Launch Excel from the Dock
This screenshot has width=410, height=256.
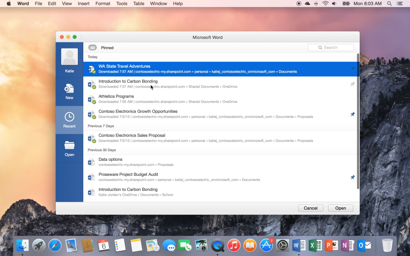coord(315,245)
